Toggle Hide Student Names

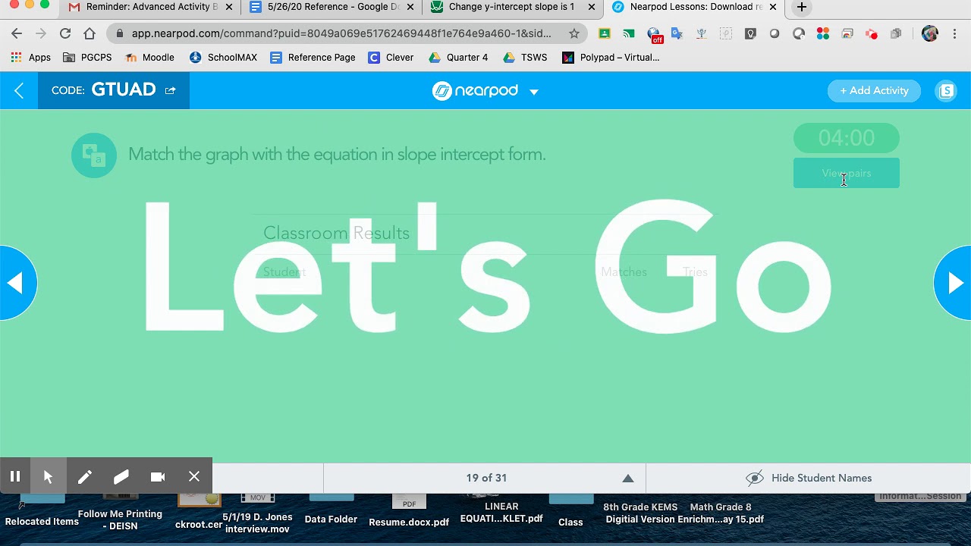coord(809,478)
